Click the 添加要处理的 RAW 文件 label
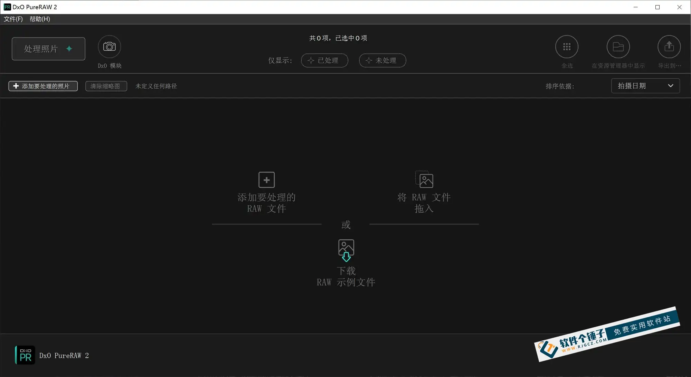This screenshot has height=377, width=691. [x=266, y=203]
